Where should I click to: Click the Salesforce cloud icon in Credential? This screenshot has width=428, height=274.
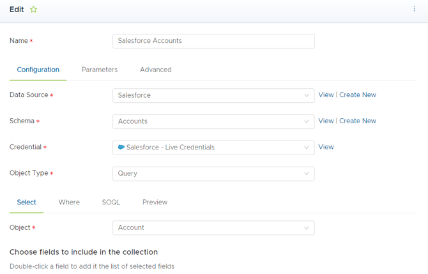pyautogui.click(x=121, y=147)
